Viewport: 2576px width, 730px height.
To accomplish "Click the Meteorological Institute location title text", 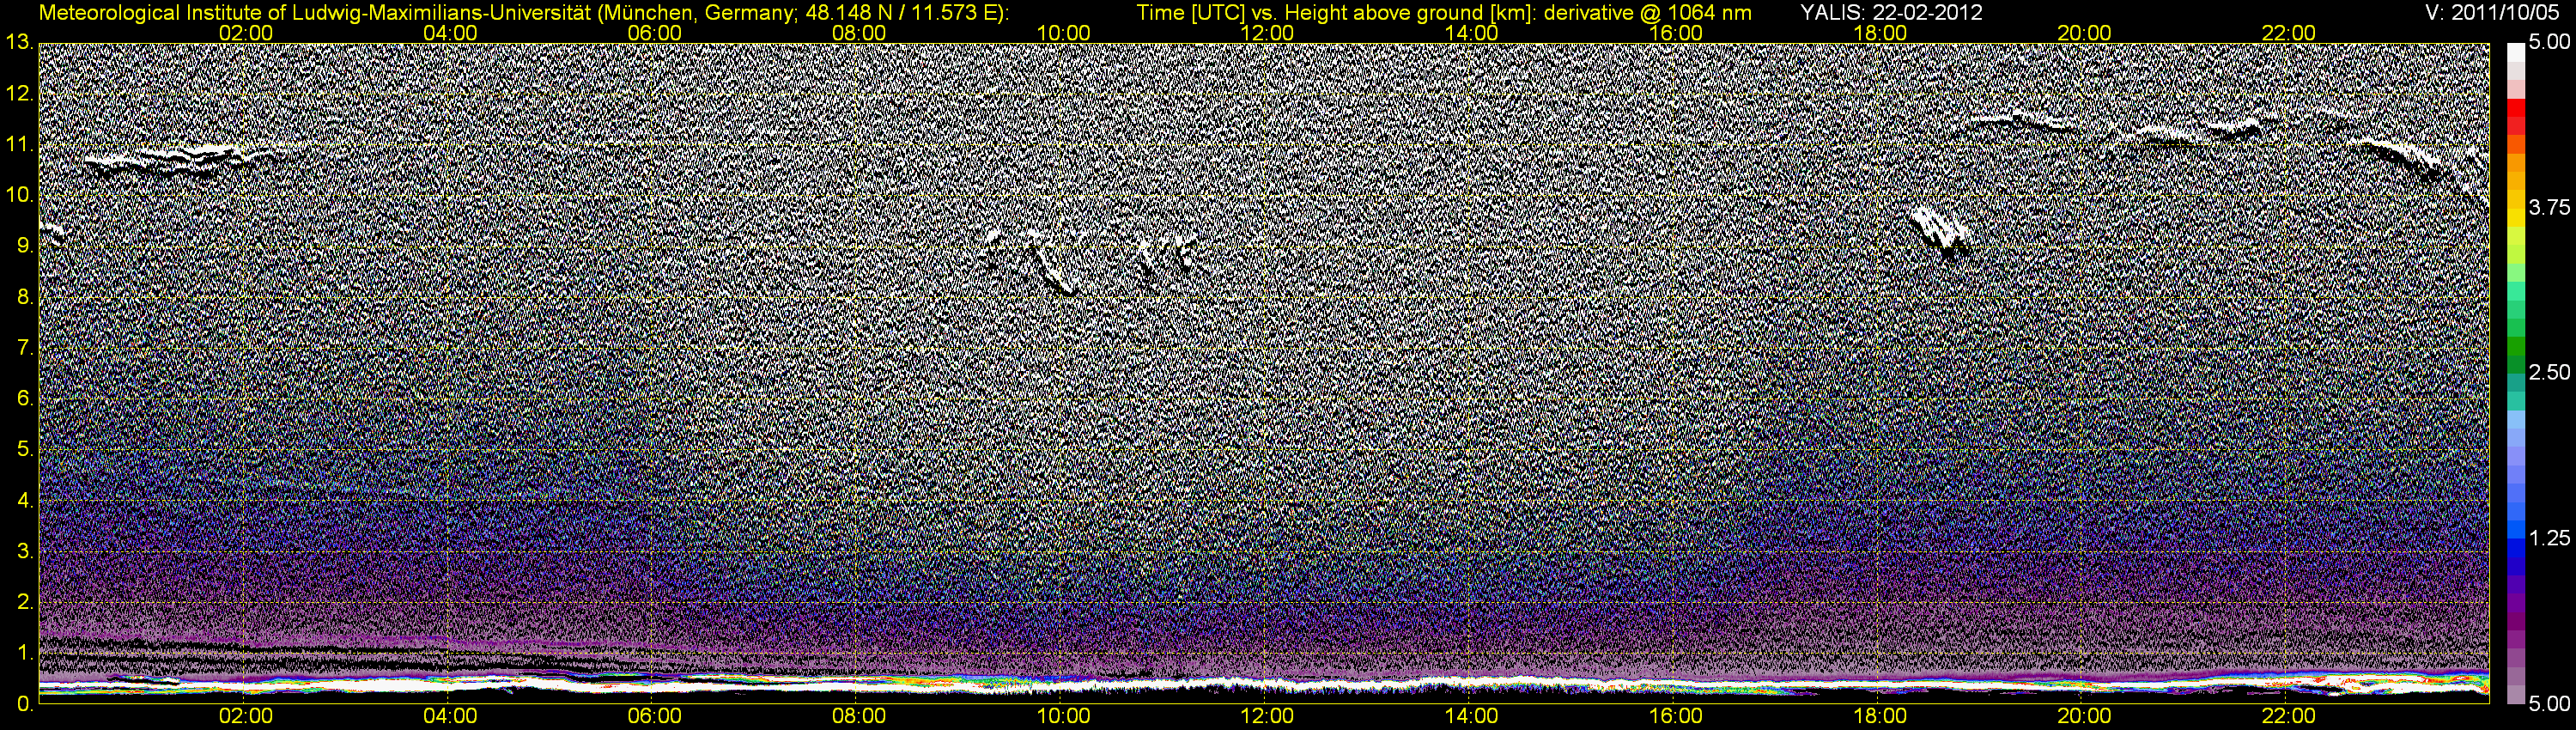I will (523, 13).
